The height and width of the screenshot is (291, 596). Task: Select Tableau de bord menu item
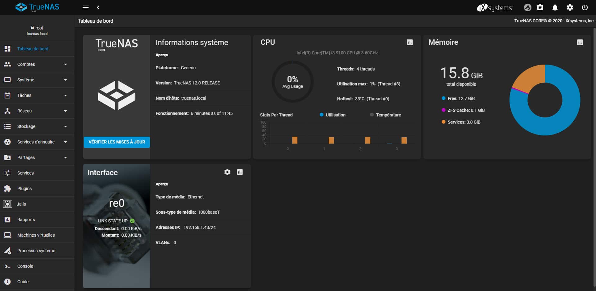37,49
